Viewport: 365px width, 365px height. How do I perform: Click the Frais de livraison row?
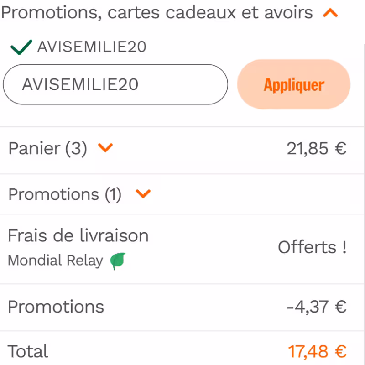78,235
